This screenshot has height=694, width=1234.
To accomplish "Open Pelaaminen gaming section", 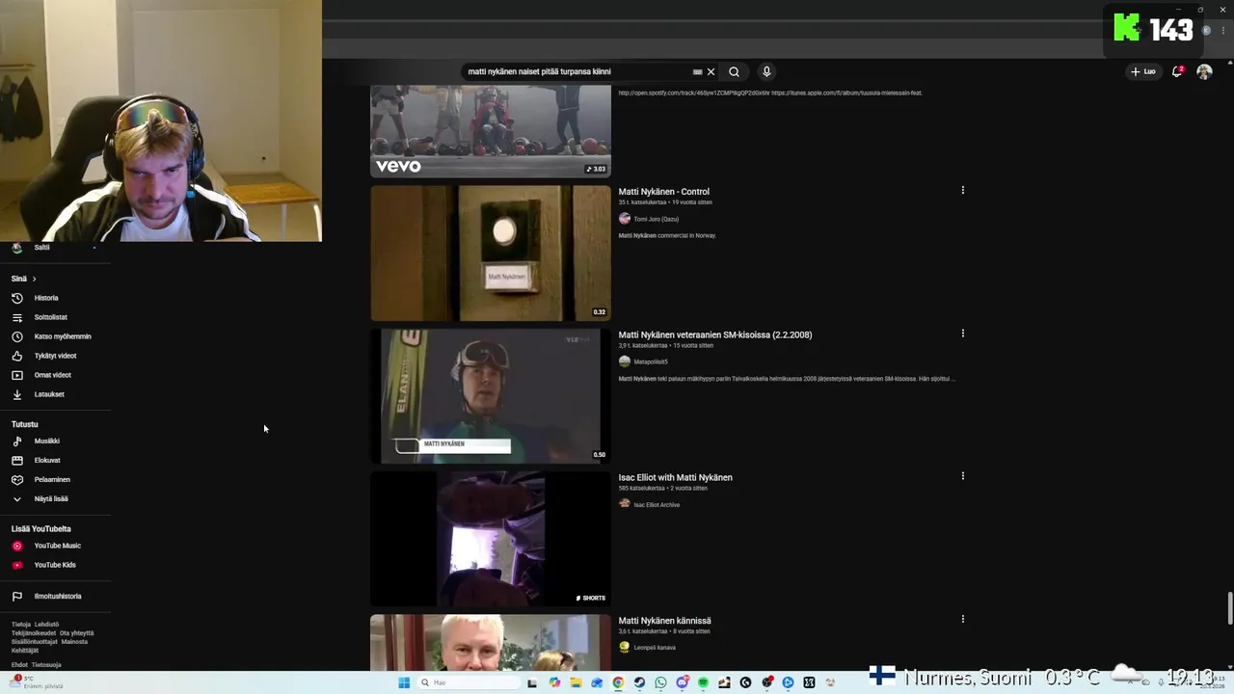I will point(52,479).
